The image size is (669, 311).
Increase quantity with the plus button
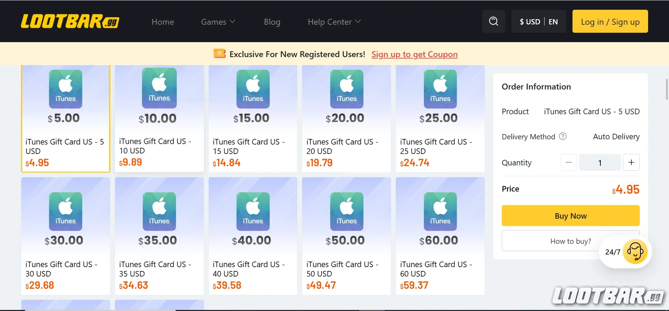click(x=631, y=162)
